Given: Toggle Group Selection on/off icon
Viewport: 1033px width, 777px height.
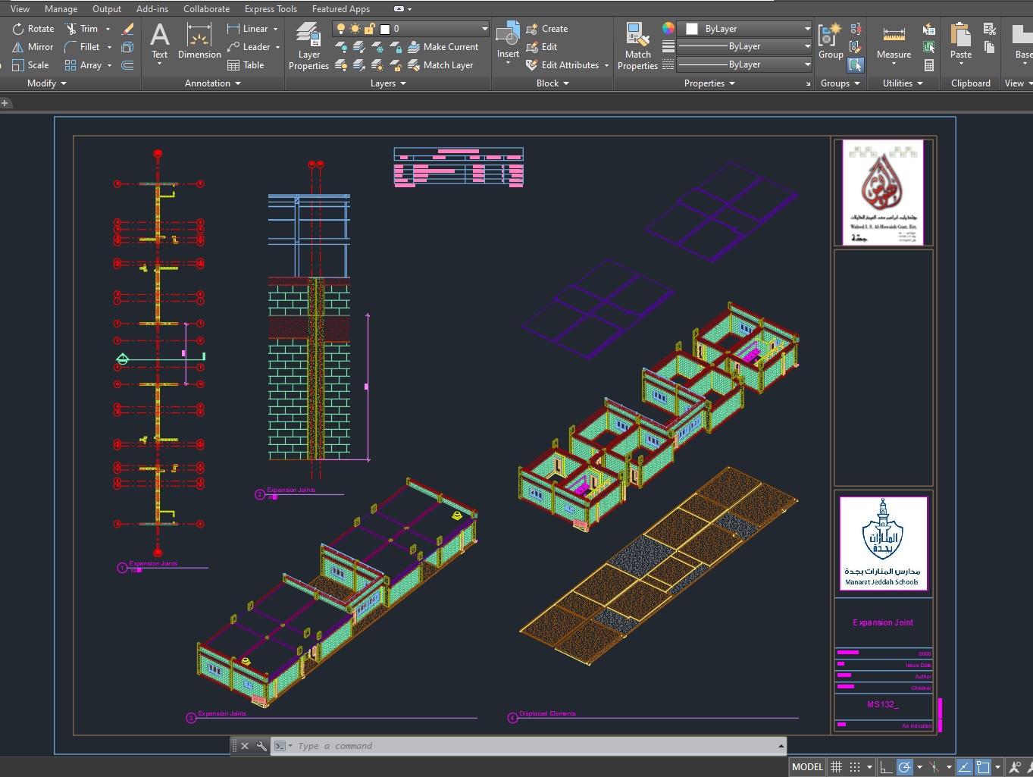Looking at the screenshot, I should pyautogui.click(x=856, y=65).
